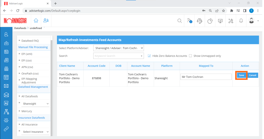This screenshot has width=264, height=139.
Task: Open the Chrome profile T avatar
Action: [251, 11]
